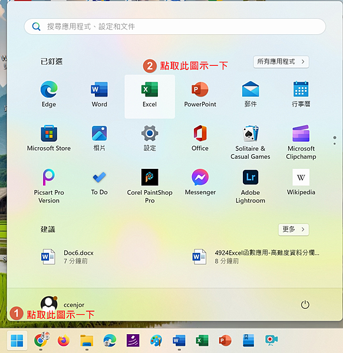Show 所有應用程式 all apps list
The image size is (343, 353).
click(x=281, y=62)
